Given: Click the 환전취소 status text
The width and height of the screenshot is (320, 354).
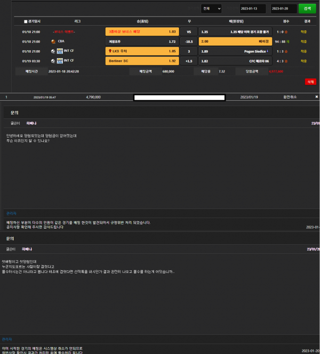Looking at the screenshot, I should click(290, 97).
